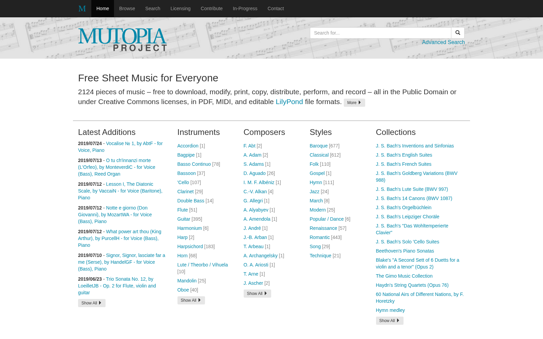
Task: Open Trio Sonata No. 12 entry
Action: click(117, 286)
